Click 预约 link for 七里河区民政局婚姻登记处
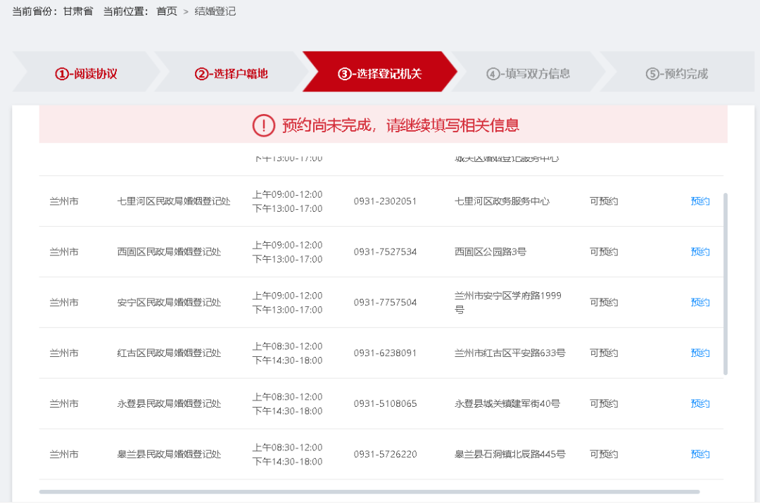Viewport: 760px width, 504px height. tap(699, 201)
